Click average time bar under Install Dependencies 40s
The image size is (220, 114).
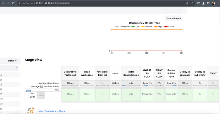[x=131, y=86]
